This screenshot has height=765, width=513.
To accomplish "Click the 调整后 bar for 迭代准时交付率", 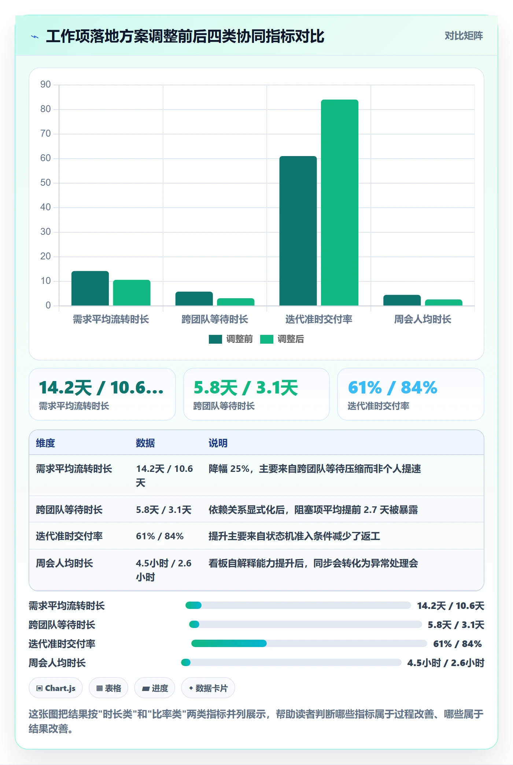I will [340, 203].
